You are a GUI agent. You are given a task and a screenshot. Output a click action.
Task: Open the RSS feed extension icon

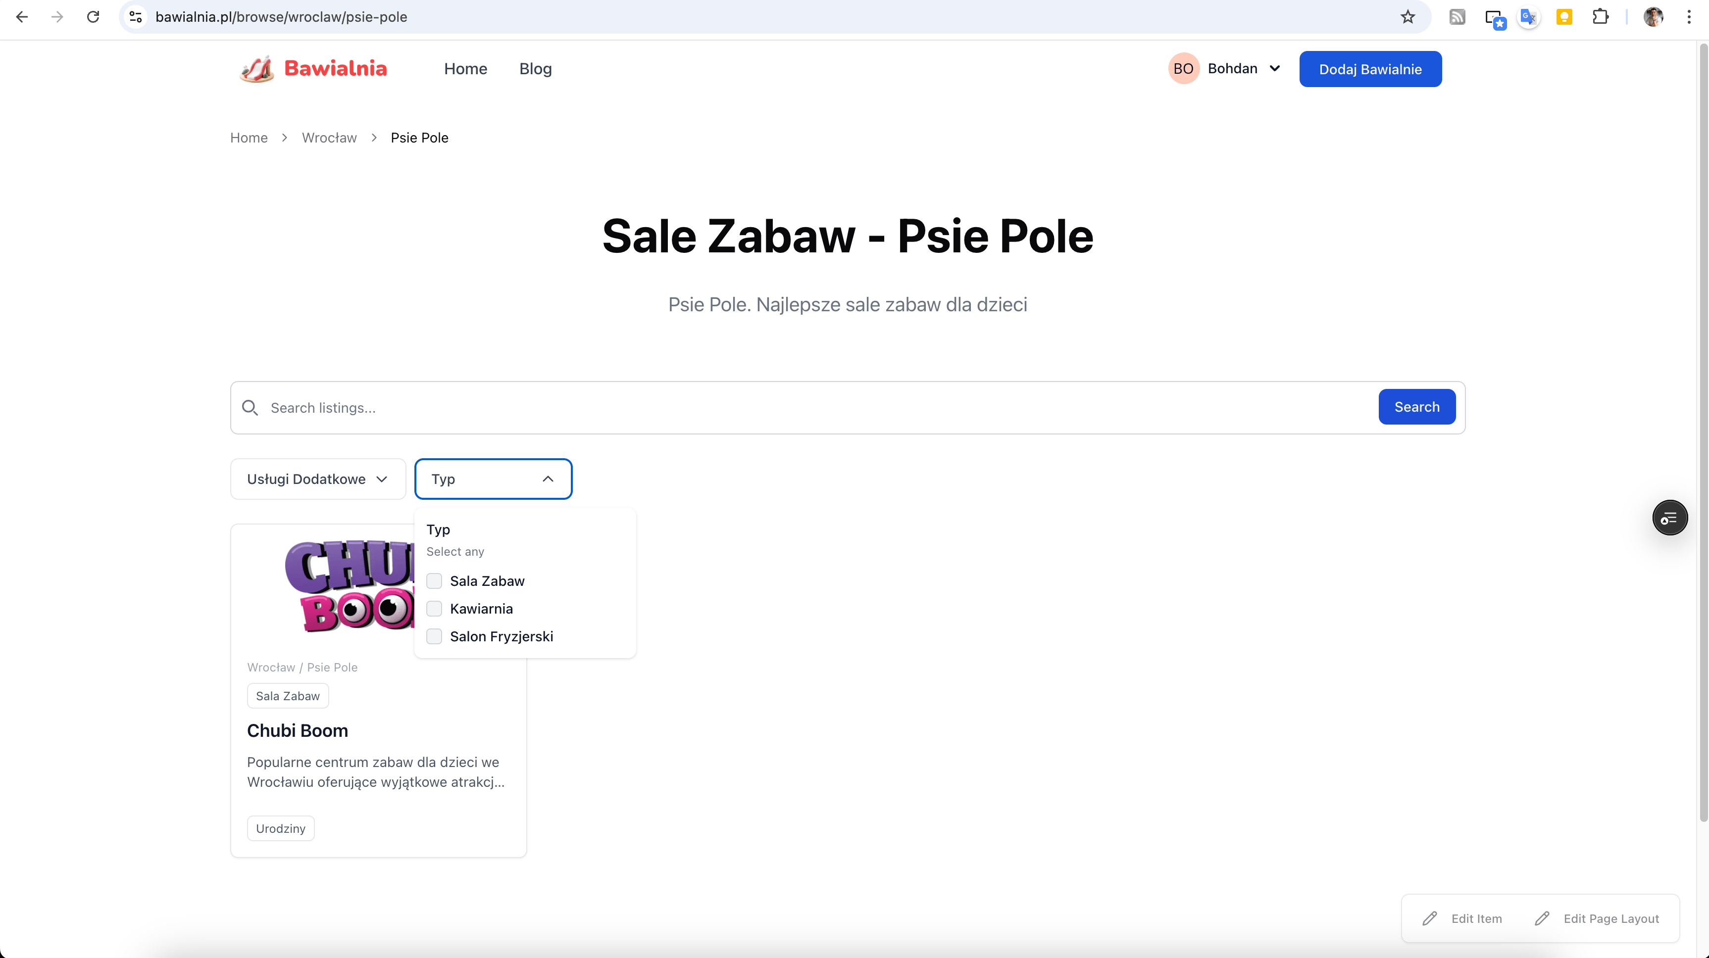click(1457, 16)
